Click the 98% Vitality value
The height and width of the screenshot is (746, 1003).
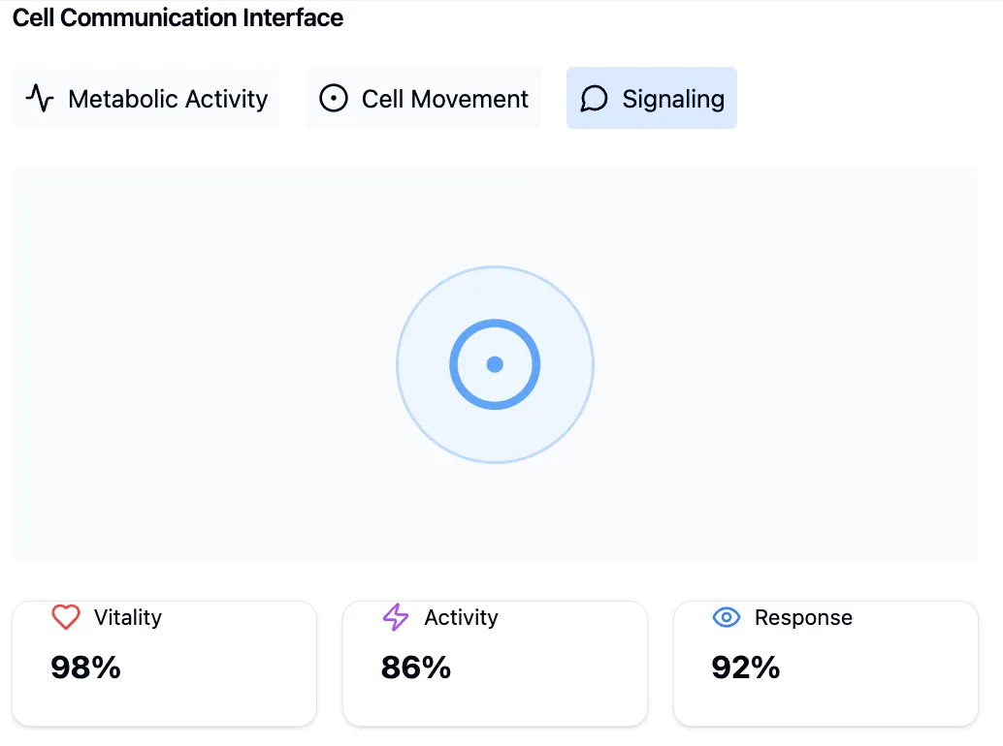(85, 668)
